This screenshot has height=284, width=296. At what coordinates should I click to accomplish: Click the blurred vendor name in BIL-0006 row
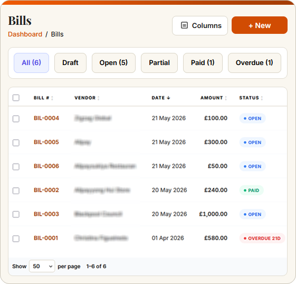tap(105, 166)
